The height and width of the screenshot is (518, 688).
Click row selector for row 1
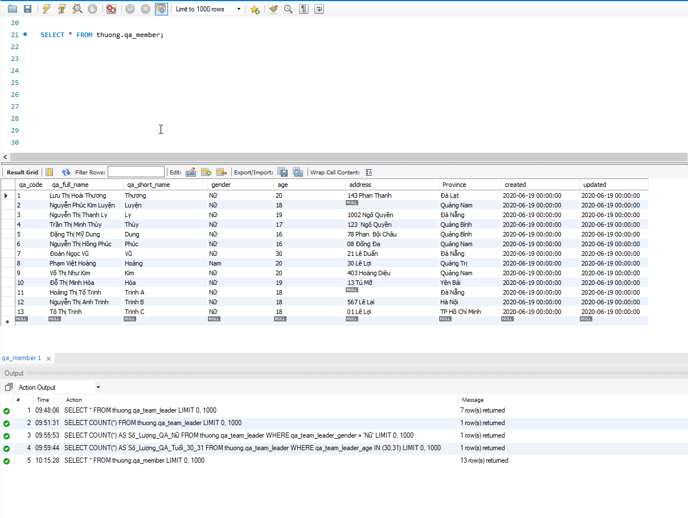[7, 195]
